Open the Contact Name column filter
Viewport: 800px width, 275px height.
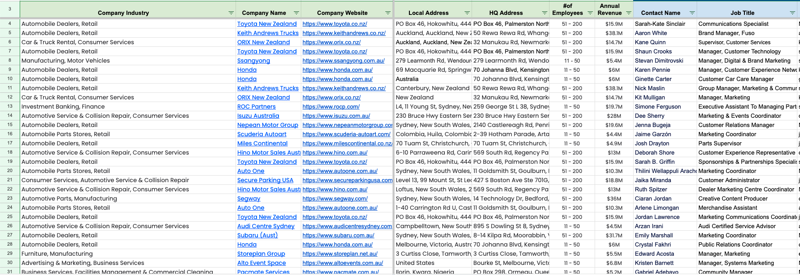[692, 13]
